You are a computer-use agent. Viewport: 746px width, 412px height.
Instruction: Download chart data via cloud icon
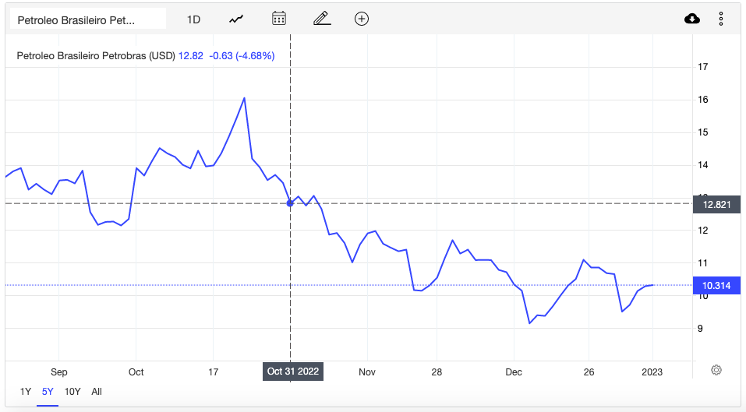(691, 19)
